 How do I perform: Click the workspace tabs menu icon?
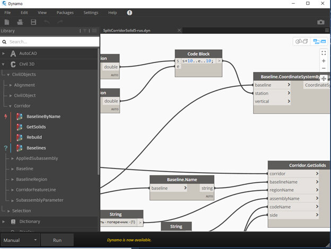pyautogui.click(x=327, y=30)
